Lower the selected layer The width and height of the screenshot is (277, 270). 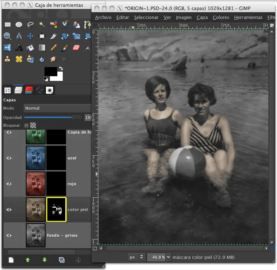point(44,260)
